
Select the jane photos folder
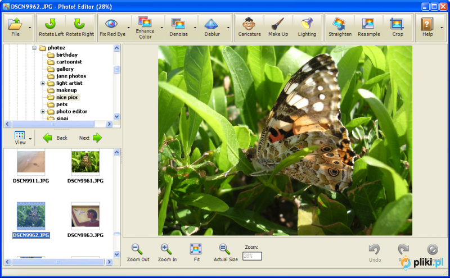[x=71, y=76]
